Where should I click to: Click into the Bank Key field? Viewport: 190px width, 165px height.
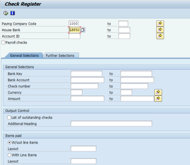tap(86, 74)
